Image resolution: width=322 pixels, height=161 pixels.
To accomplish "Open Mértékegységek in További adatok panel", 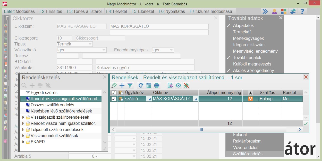I will coord(249,38).
